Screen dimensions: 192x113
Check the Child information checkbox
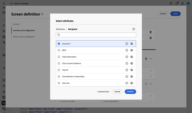[x=59, y=57]
